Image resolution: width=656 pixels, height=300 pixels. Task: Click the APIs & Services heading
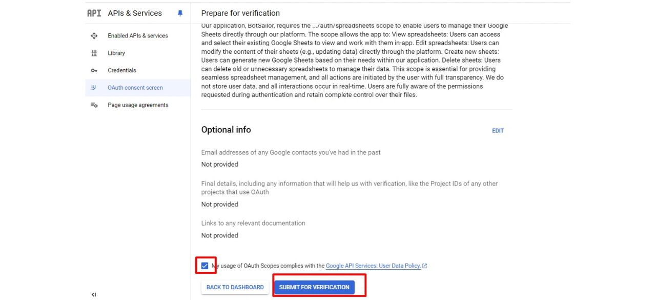[x=135, y=13]
